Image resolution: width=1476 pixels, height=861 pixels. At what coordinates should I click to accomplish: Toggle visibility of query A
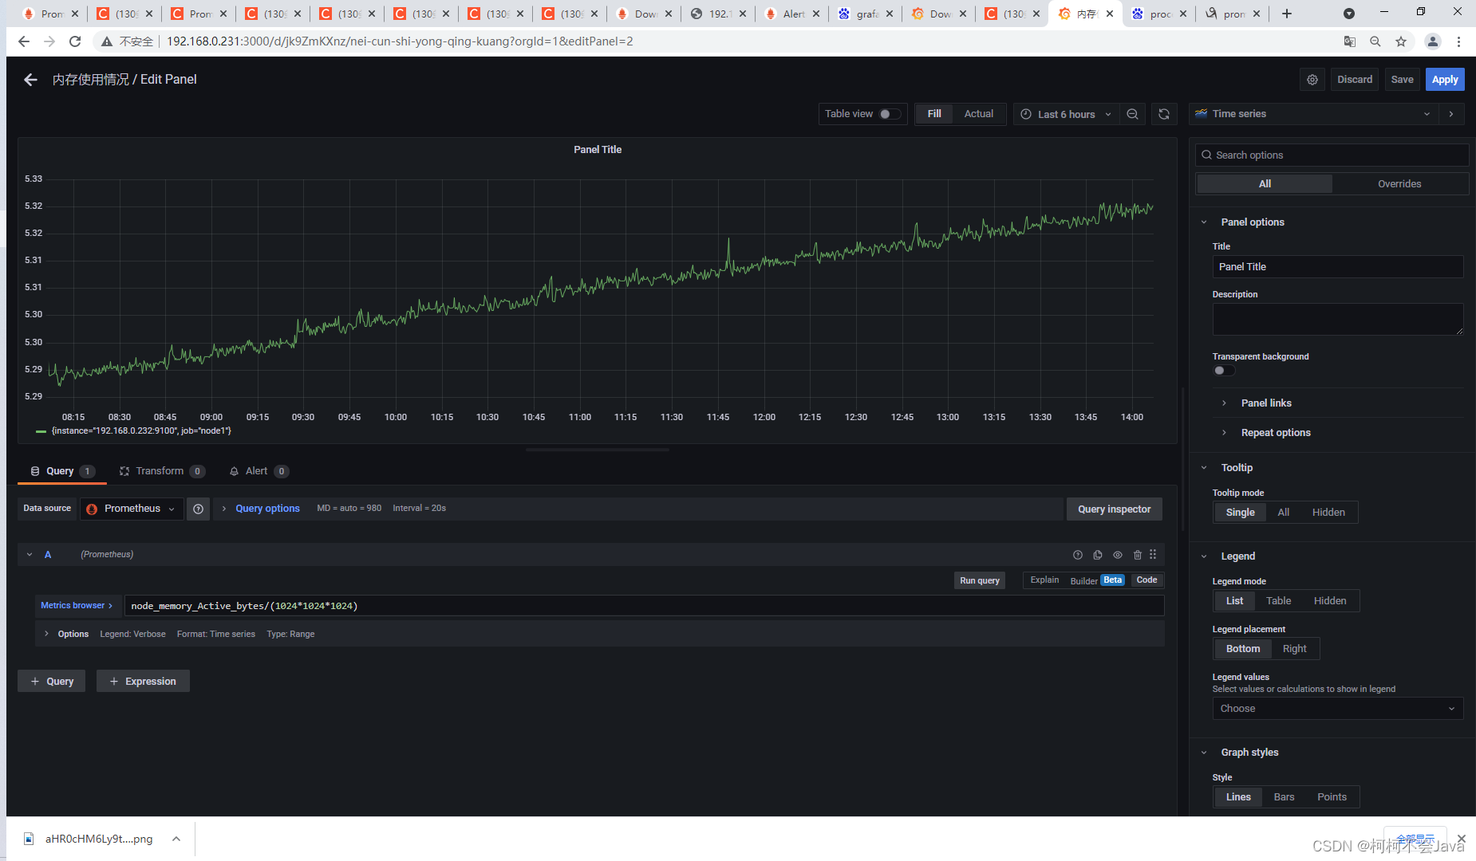click(x=1118, y=555)
